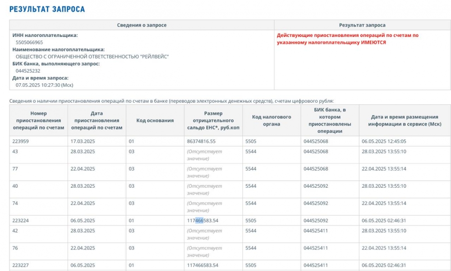Click the placement time 06.05.2025 12:45:05
The image size is (451, 271).
384,141
